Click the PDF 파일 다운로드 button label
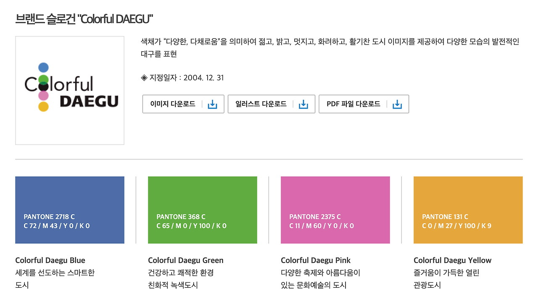This screenshot has height=305, width=538. click(353, 104)
